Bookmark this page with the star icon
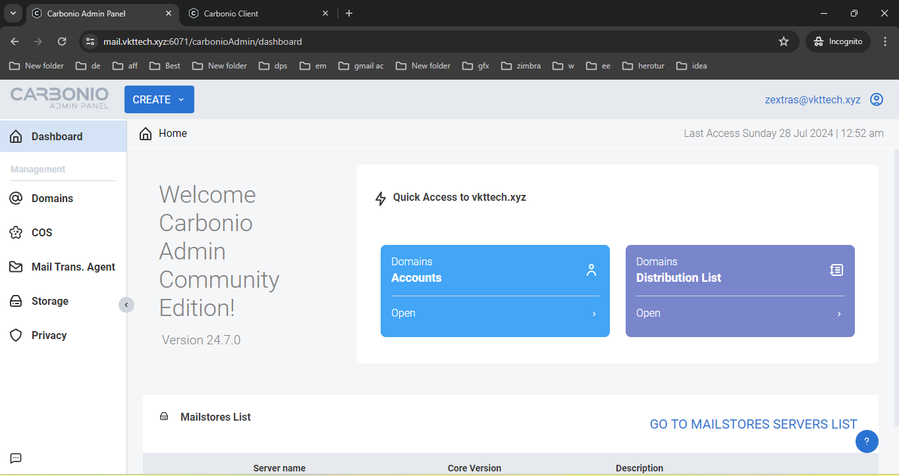This screenshot has height=476, width=899. pos(784,41)
